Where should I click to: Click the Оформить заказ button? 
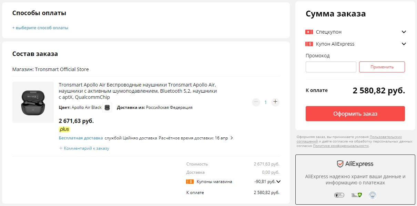[x=355, y=114]
